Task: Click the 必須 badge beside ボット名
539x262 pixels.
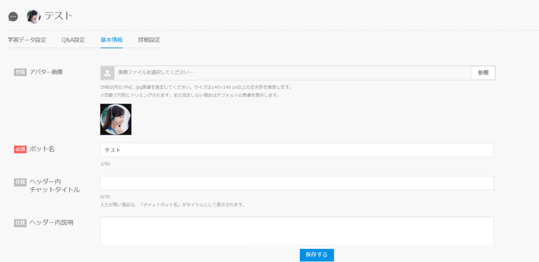Action: tap(20, 150)
